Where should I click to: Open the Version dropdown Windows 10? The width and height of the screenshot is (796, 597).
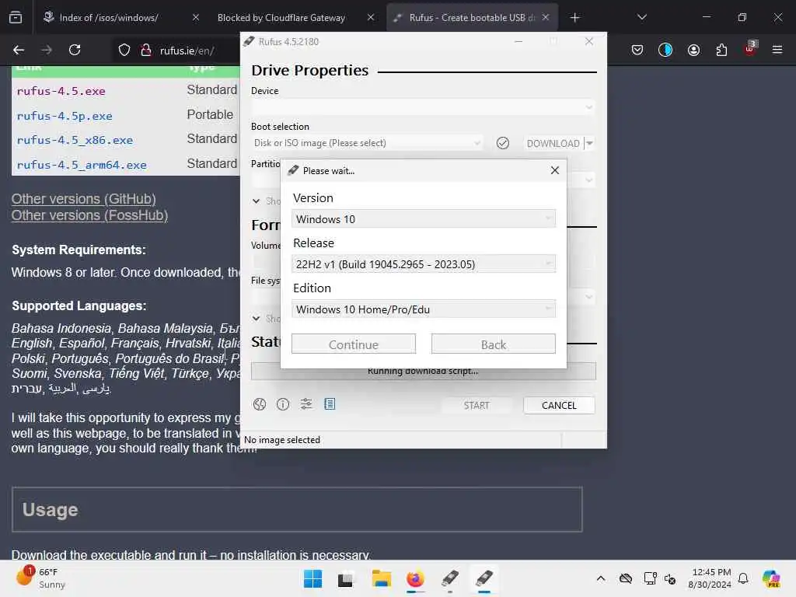pyautogui.click(x=424, y=218)
